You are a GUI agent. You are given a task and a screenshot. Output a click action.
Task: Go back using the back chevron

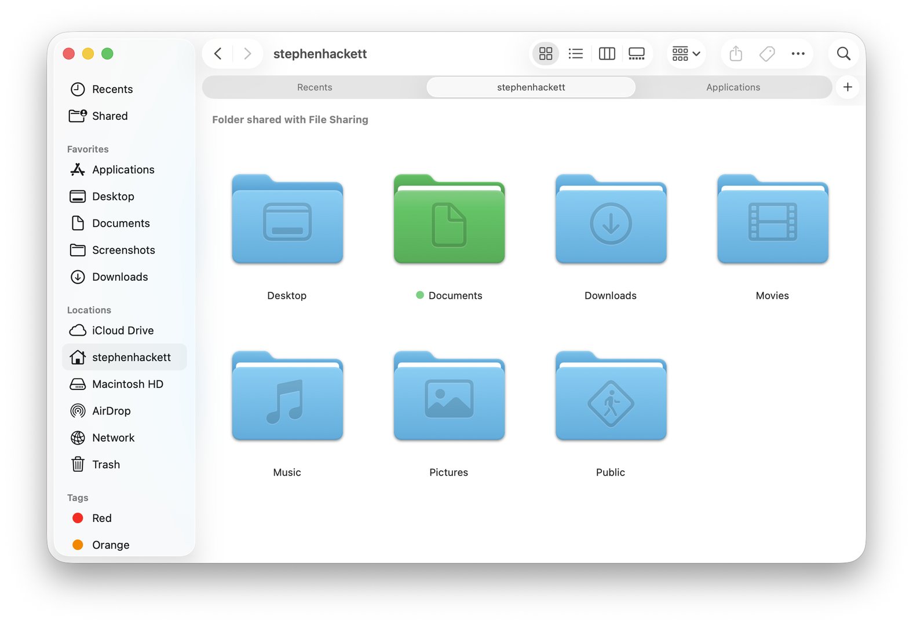(x=218, y=54)
